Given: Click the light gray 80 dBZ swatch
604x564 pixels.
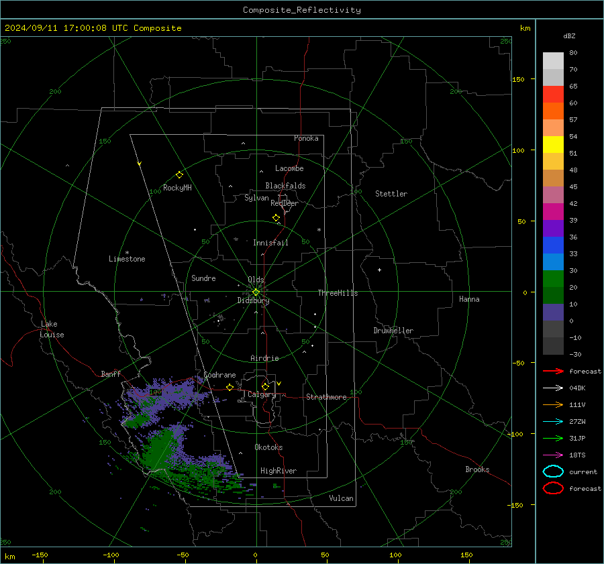Looking at the screenshot, I should point(553,61).
